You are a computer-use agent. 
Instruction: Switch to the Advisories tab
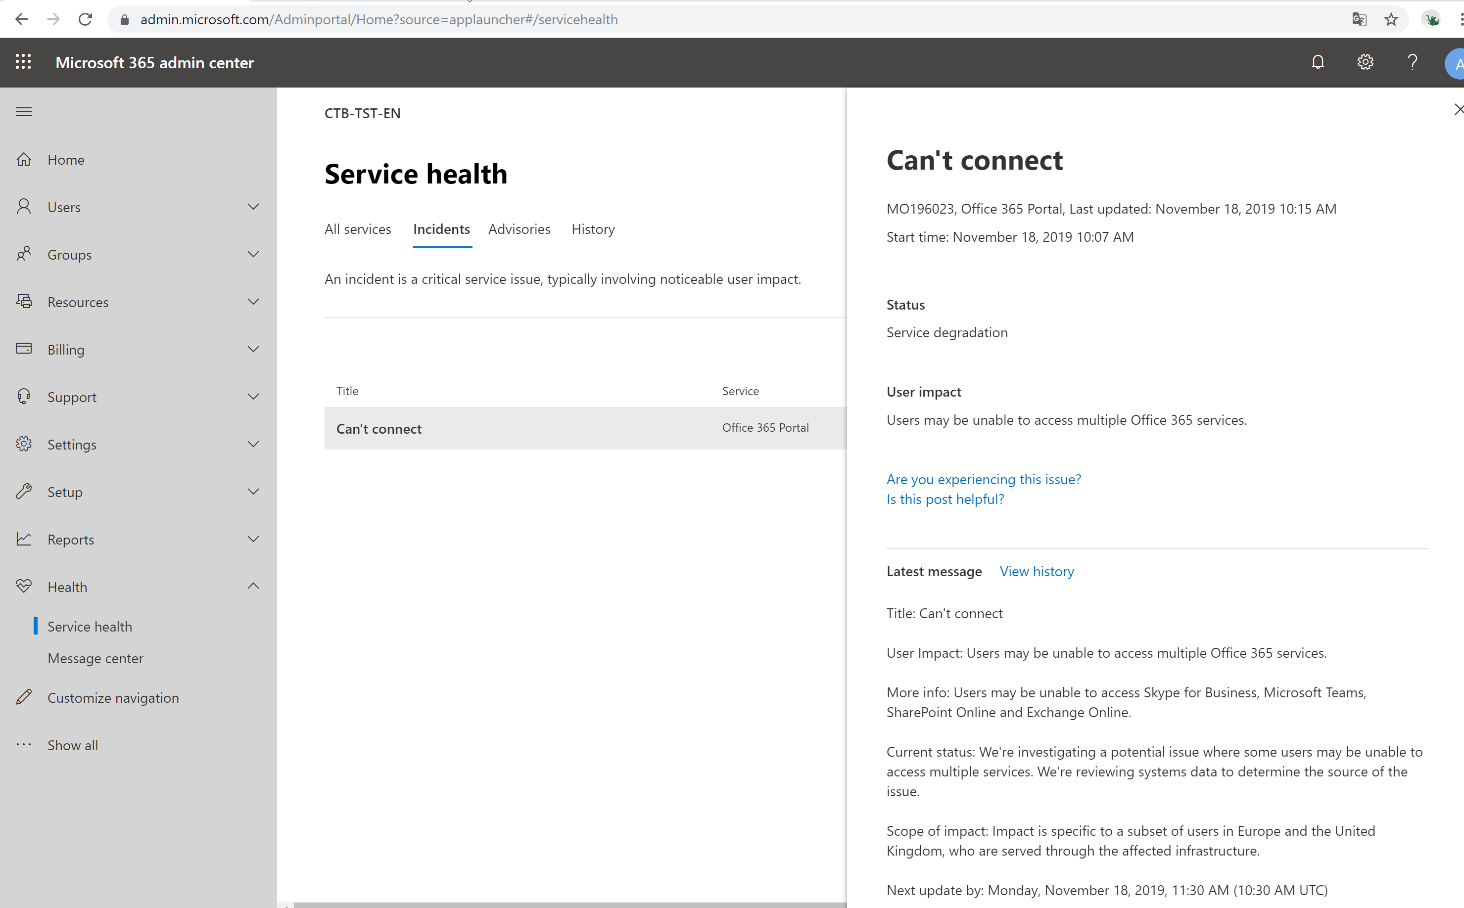(x=519, y=229)
